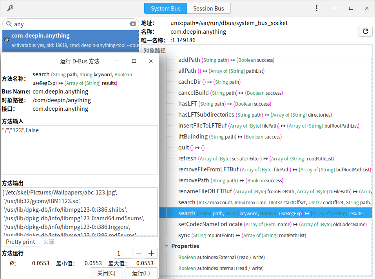This screenshot has height=279, width=375.
Task: Click in the 方法输出 results text area
Action: [x=80, y=212]
